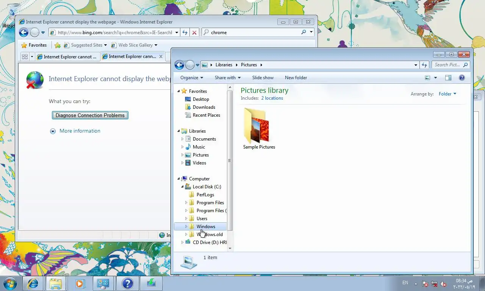This screenshot has width=485, height=291.
Task: Open the Quick Tabs grid icon in IE
Action: (x=25, y=57)
